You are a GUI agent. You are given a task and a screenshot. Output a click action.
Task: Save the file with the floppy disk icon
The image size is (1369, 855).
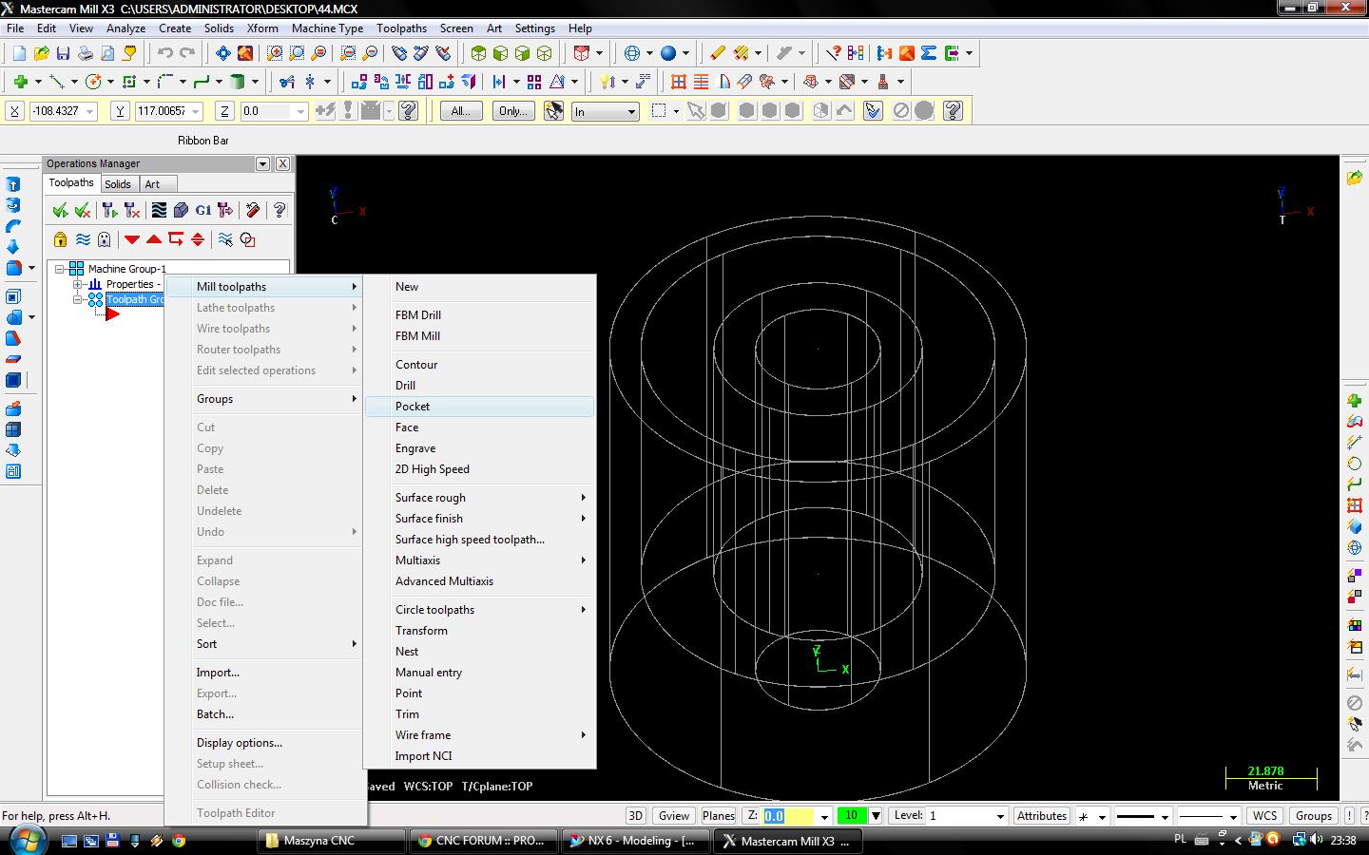[x=63, y=53]
